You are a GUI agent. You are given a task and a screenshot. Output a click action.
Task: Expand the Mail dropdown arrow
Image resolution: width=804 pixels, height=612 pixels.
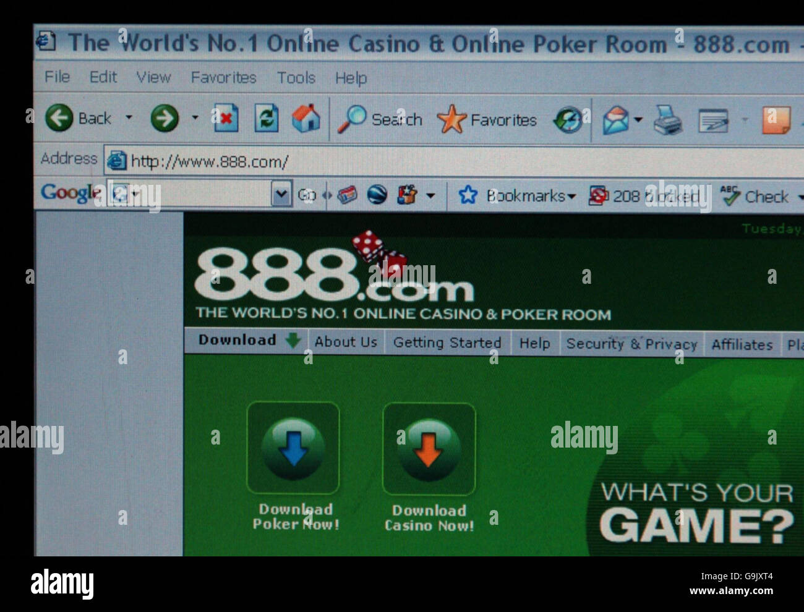(638, 120)
